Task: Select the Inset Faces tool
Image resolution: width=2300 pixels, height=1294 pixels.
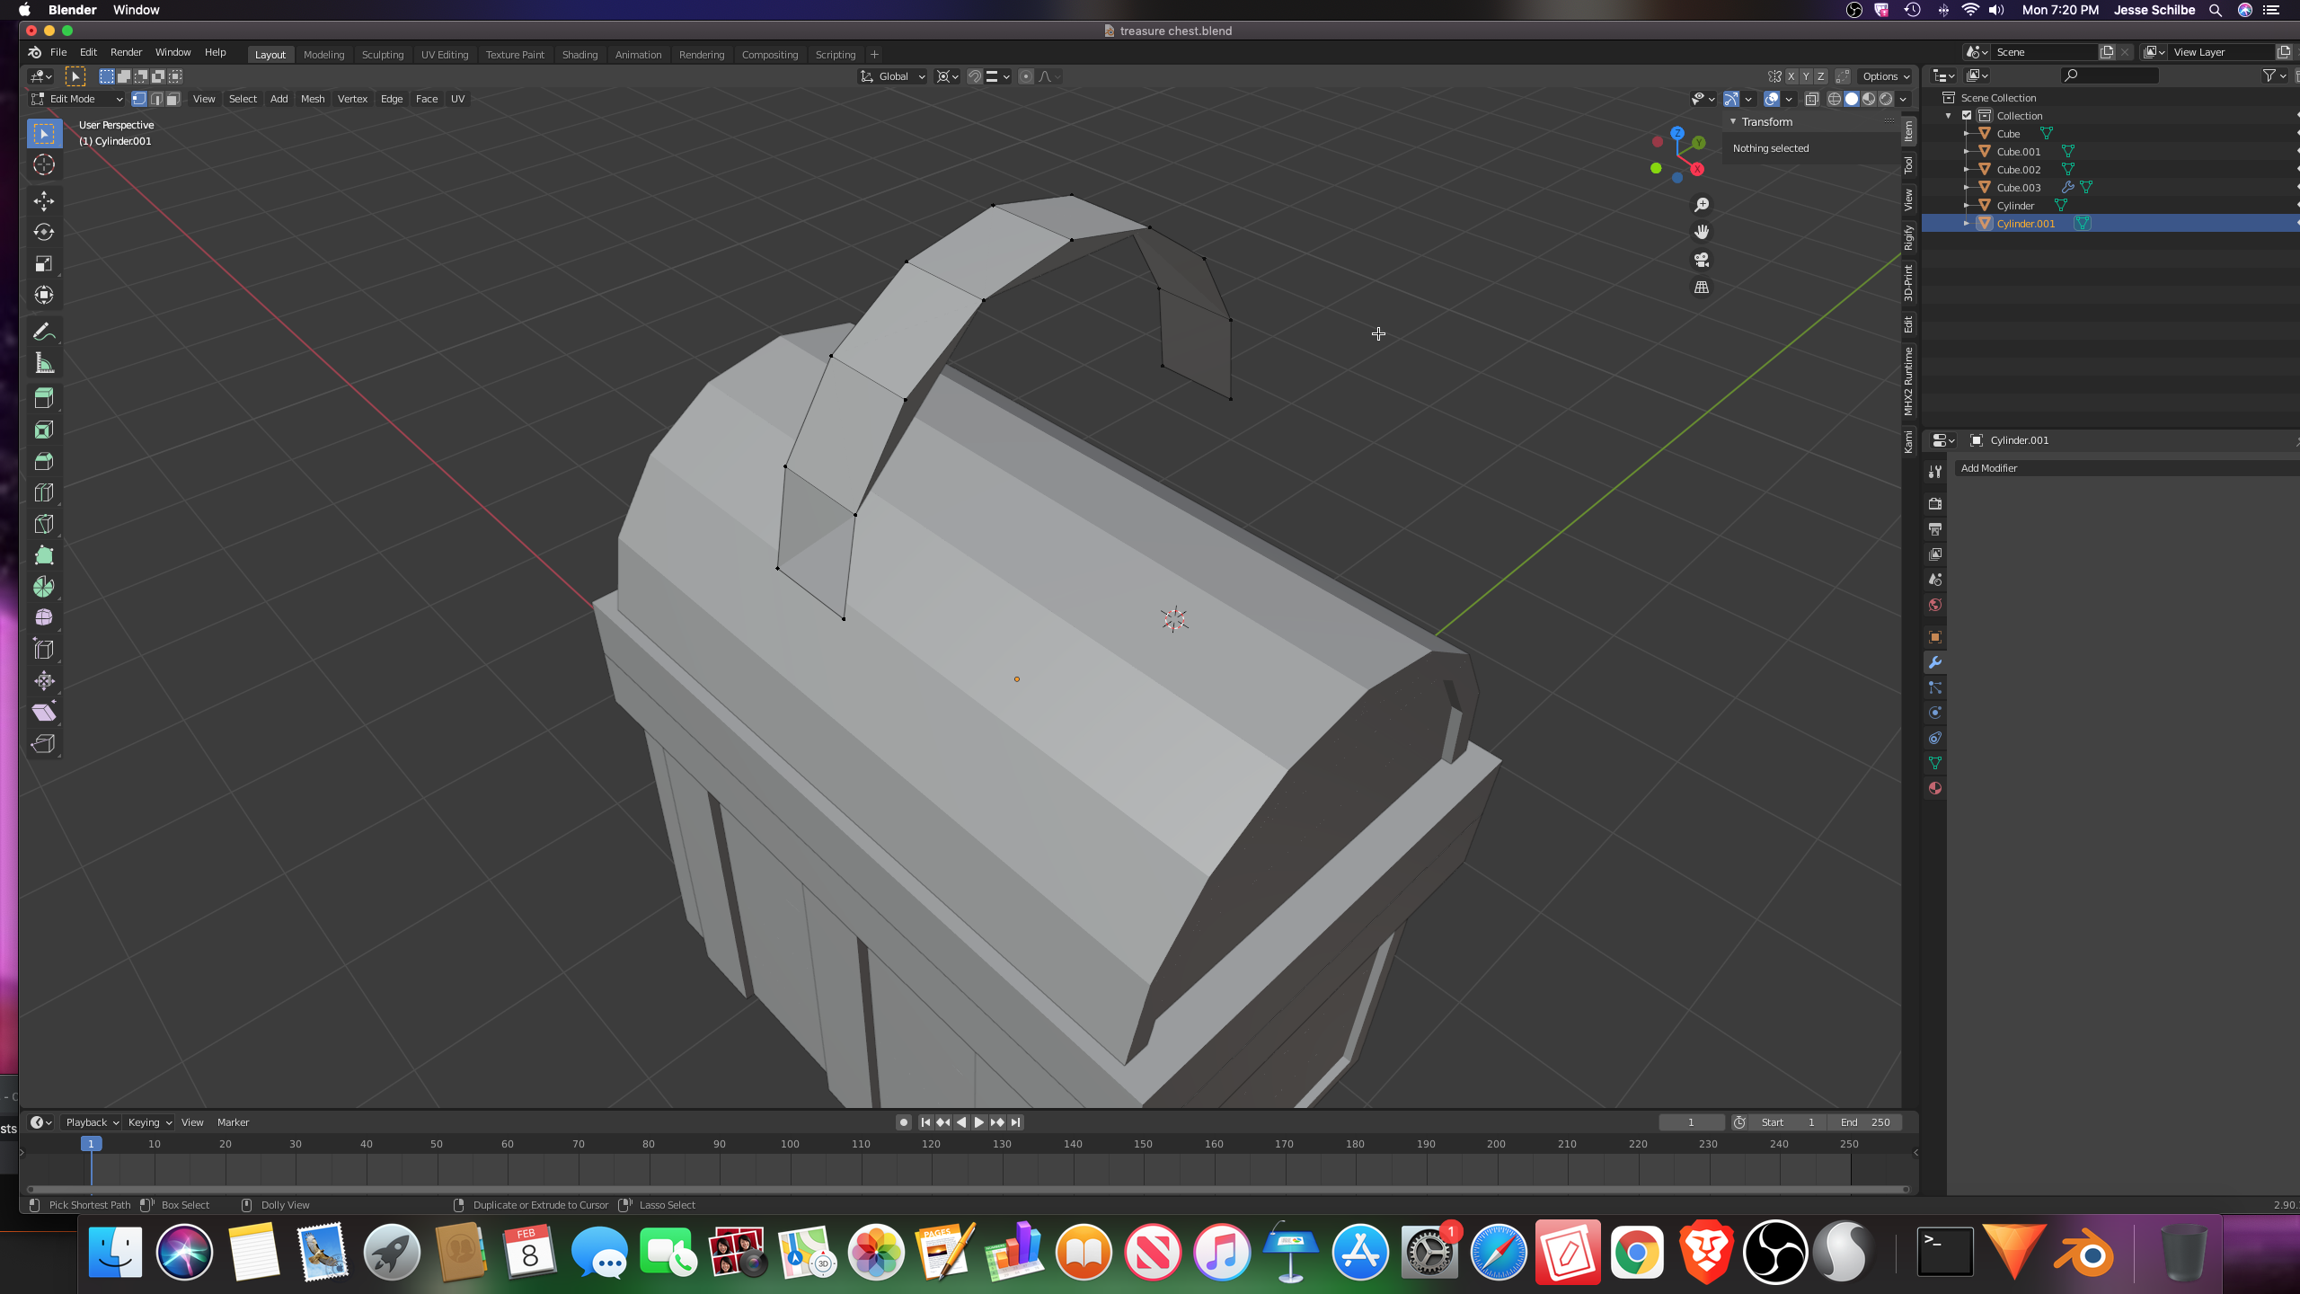Action: (43, 430)
